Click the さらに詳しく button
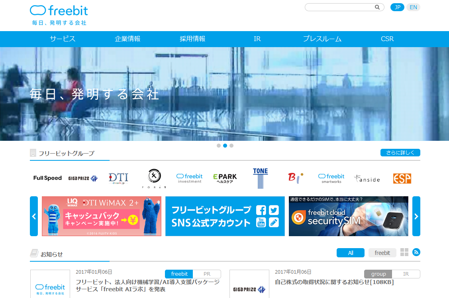Viewport: 449px width, 298px height. (400, 152)
